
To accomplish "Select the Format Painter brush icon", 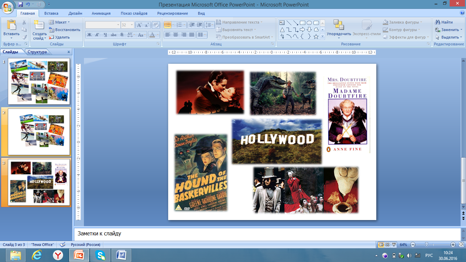I will (x=24, y=37).
